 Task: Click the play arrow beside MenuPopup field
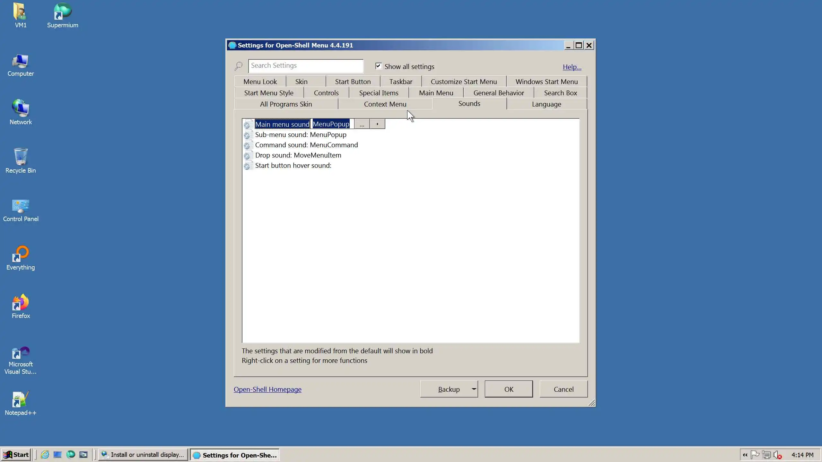point(377,124)
